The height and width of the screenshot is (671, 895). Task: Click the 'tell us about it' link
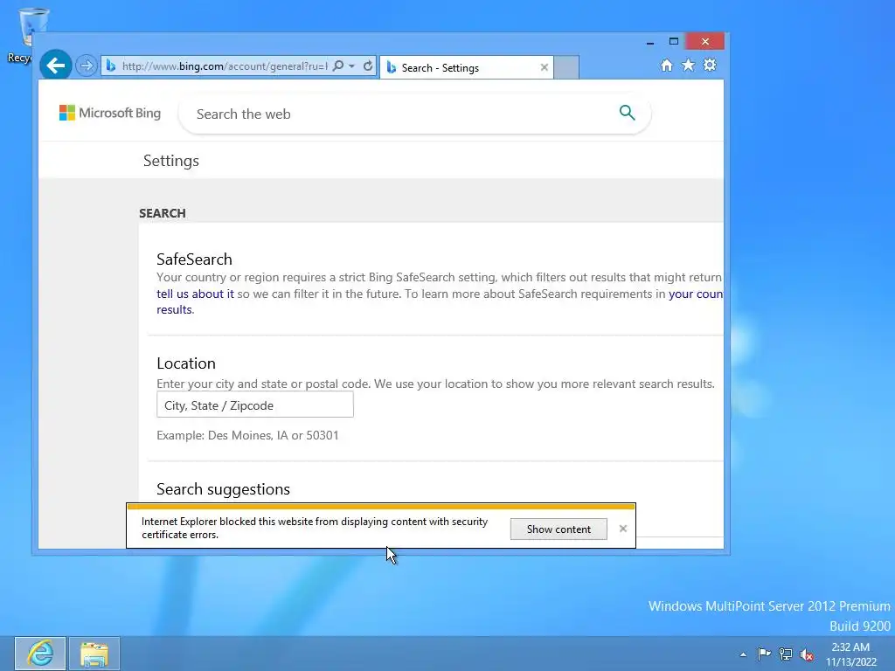point(195,294)
